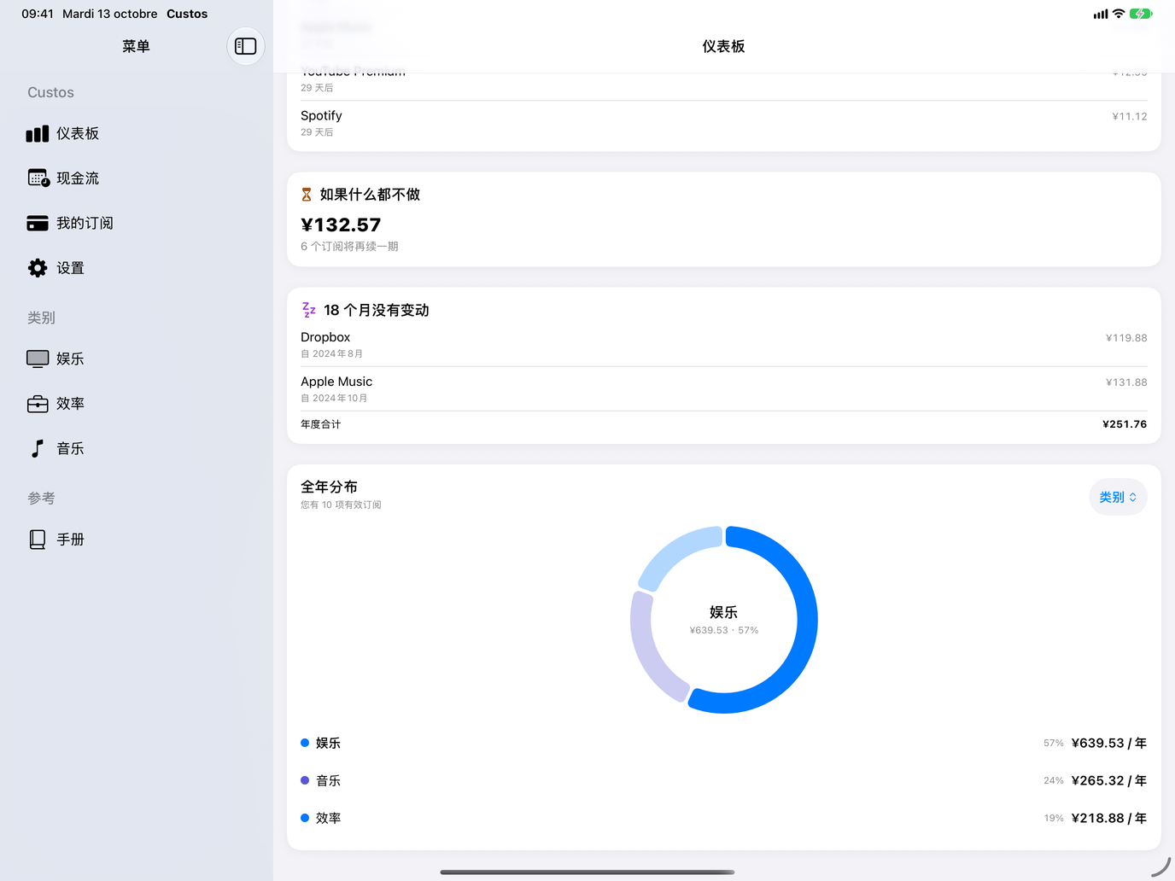Click the 设置 gear icon
Viewport: 1175px width, 881px height.
point(38,268)
